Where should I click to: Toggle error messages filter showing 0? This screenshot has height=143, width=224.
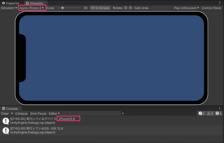tap(219, 114)
